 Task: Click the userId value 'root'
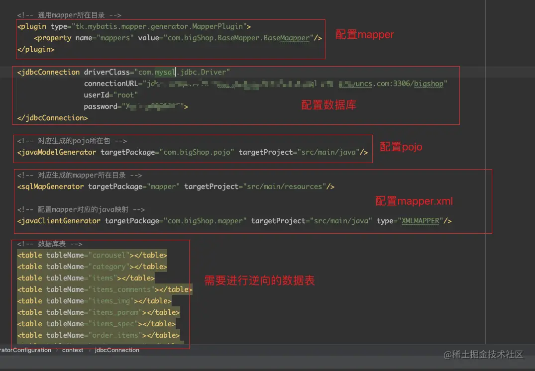[x=125, y=95]
